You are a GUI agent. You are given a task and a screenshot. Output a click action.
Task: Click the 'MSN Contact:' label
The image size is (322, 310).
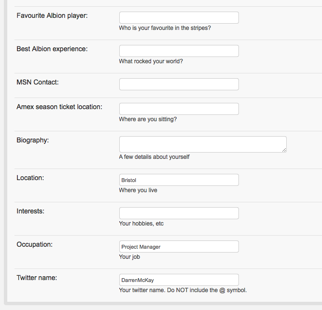tap(38, 82)
